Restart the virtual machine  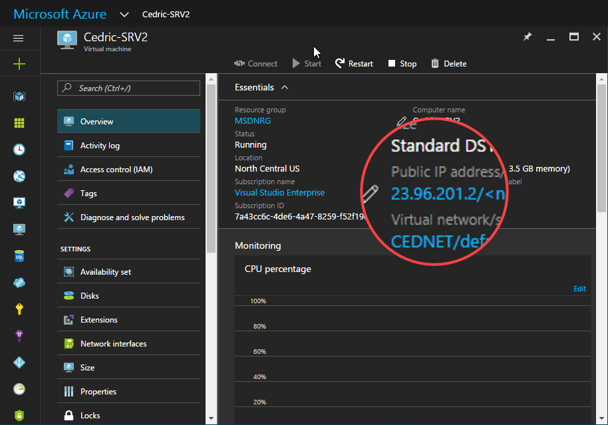click(x=354, y=64)
